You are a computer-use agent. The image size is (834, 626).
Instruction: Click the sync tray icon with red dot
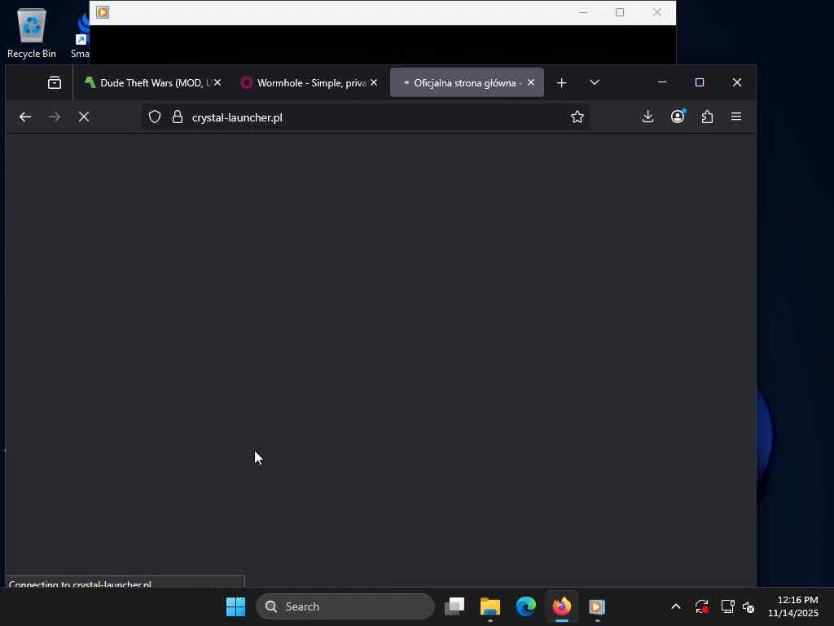[x=701, y=606]
